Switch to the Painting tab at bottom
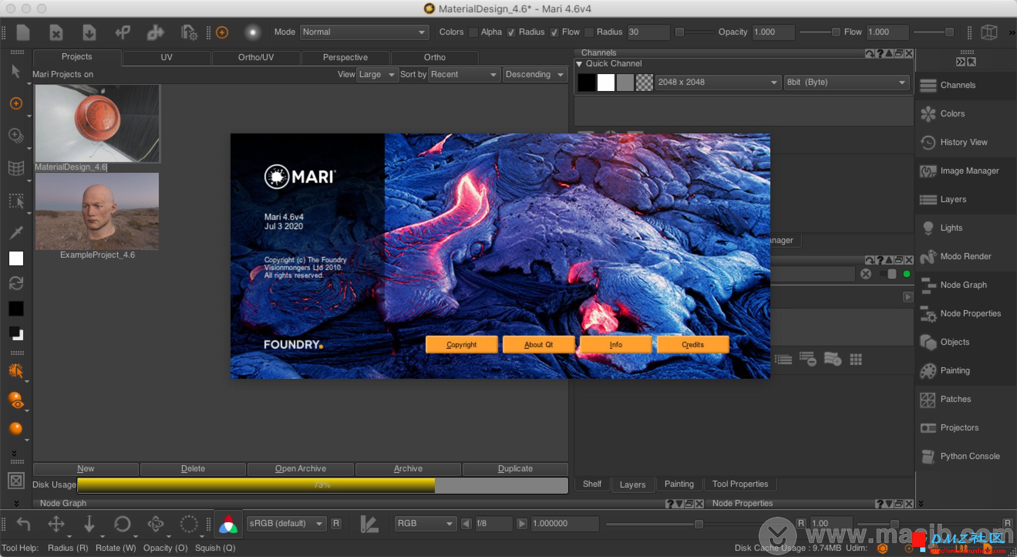Screen dimensions: 1017x557 [679, 484]
